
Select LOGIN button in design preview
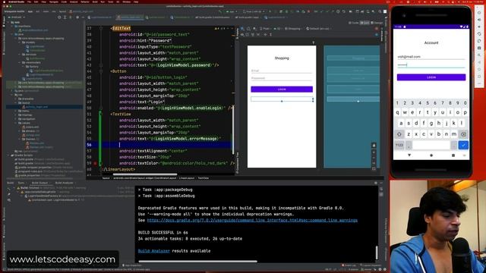(282, 89)
